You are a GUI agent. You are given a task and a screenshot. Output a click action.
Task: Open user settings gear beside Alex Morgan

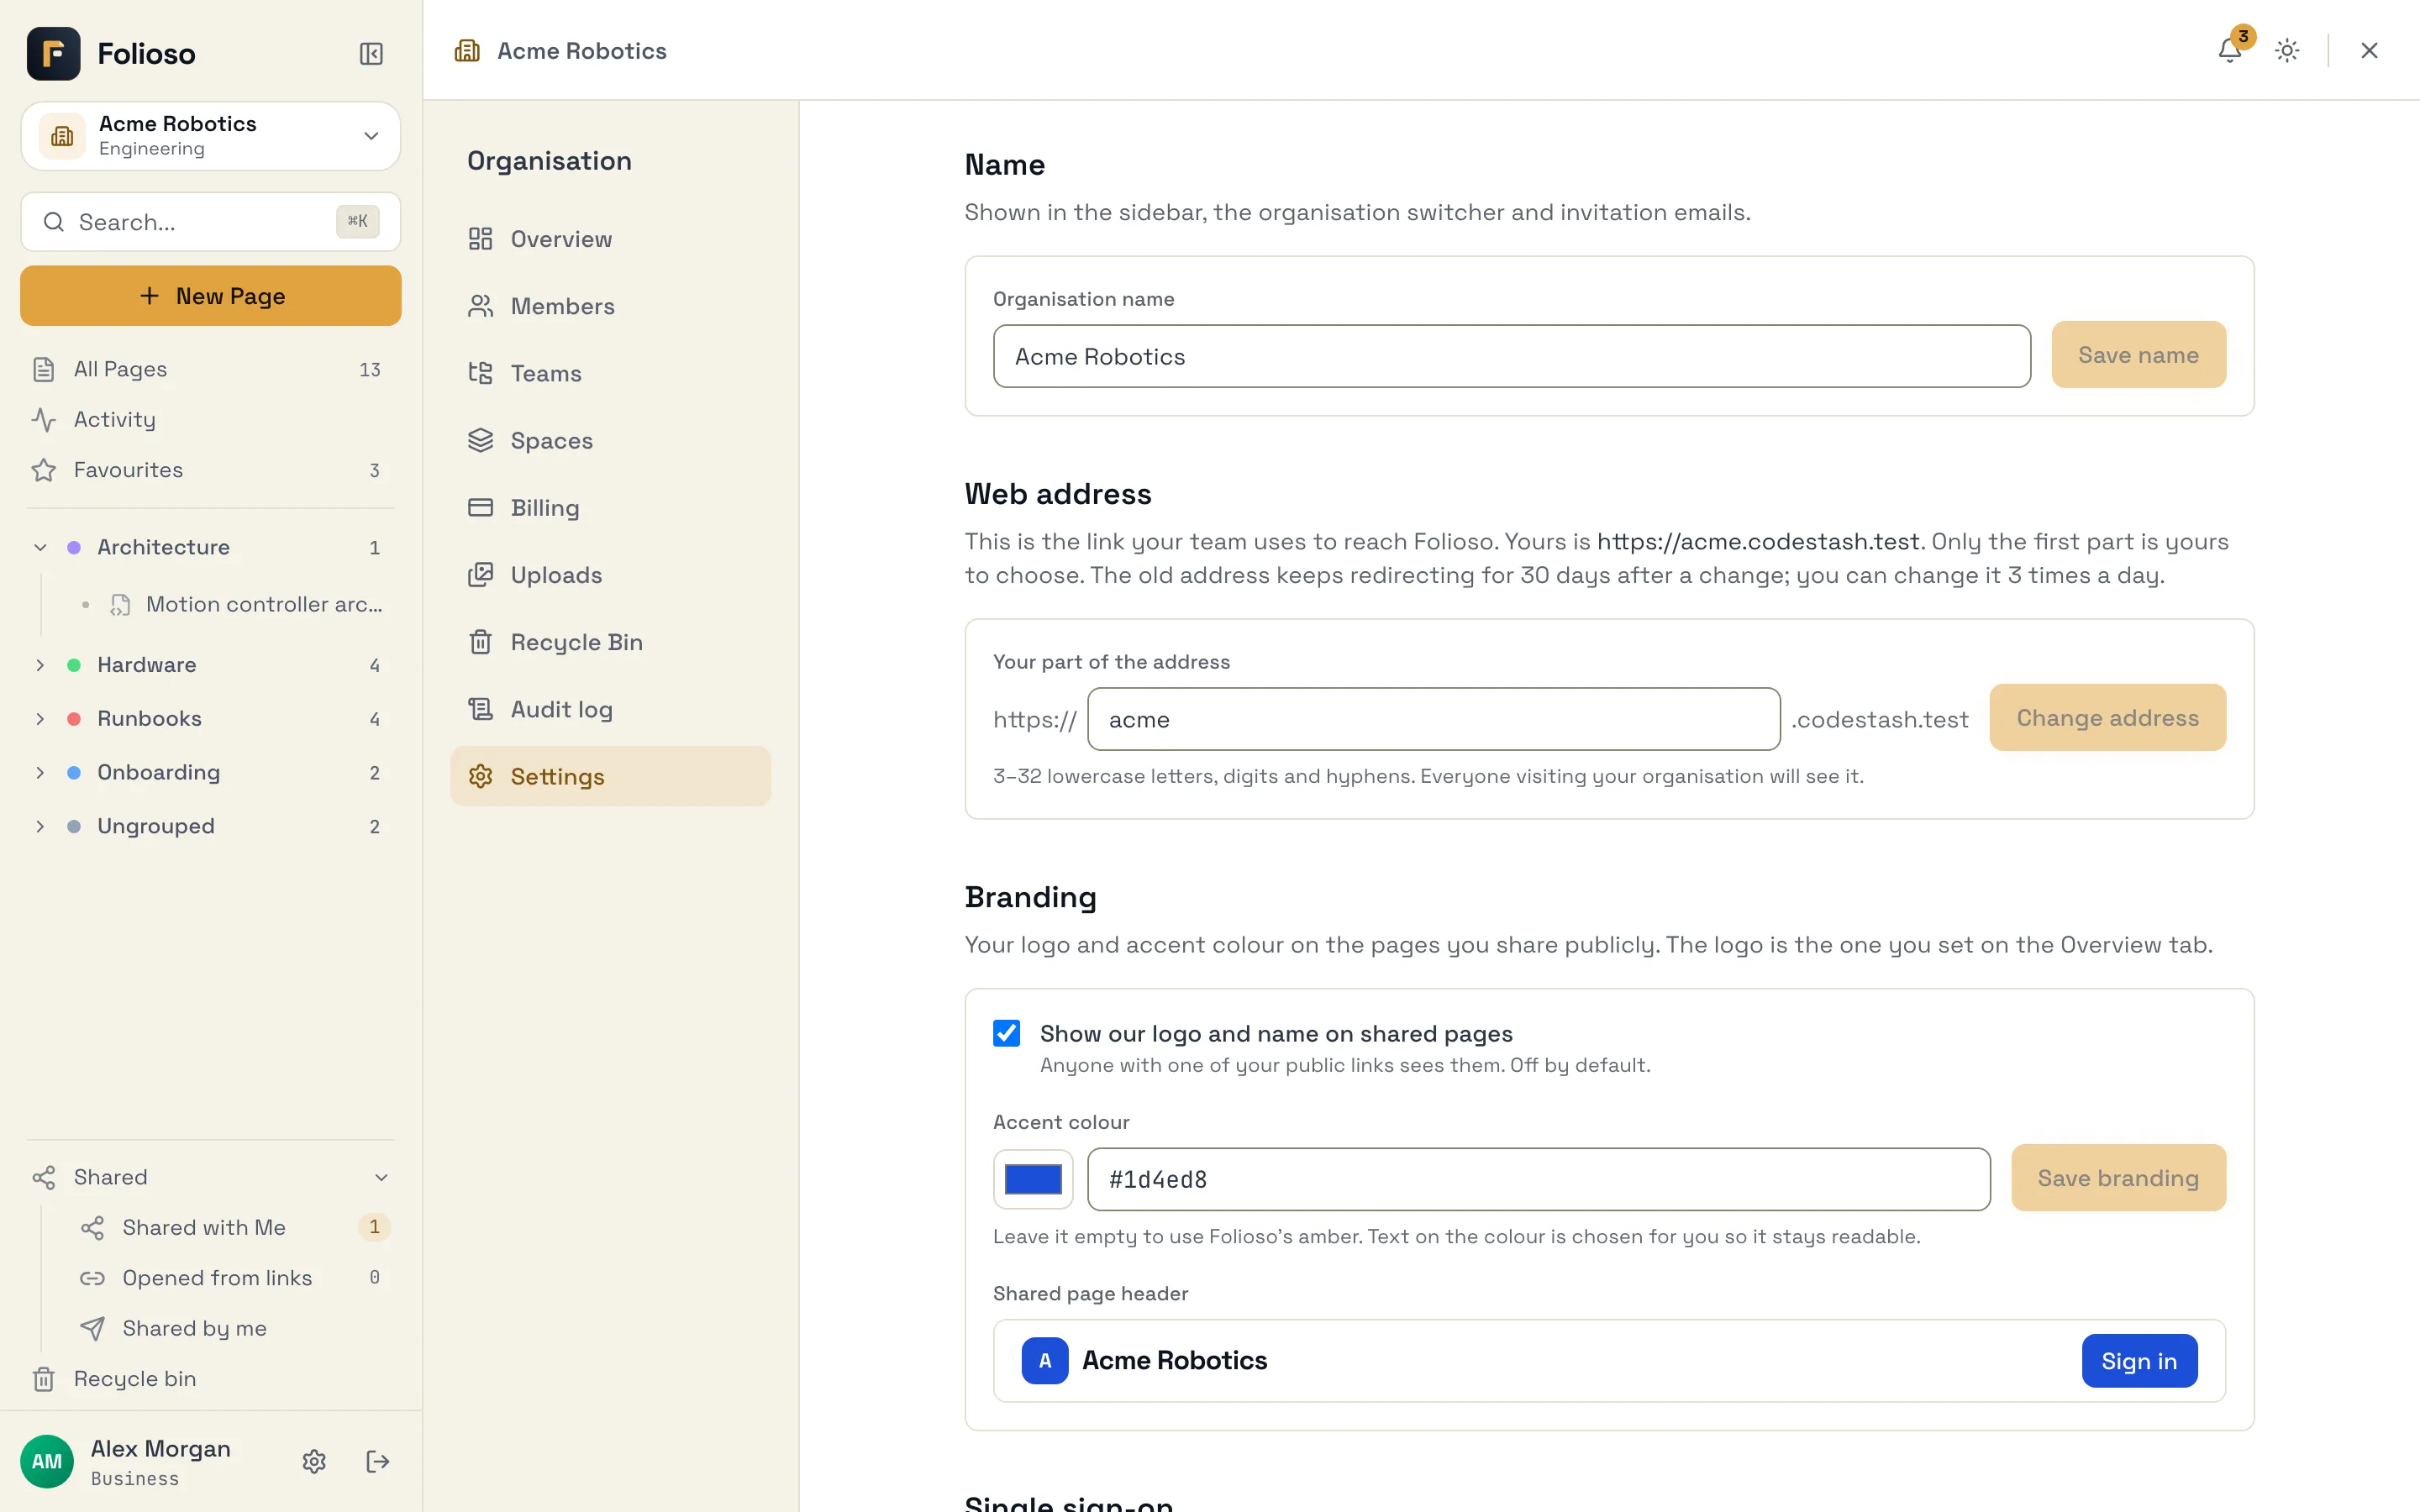314,1461
